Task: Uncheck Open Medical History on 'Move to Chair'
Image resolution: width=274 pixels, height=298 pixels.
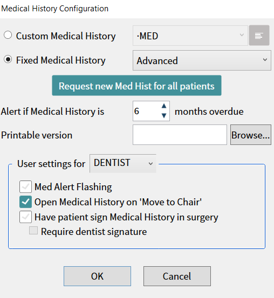Action: (25, 202)
